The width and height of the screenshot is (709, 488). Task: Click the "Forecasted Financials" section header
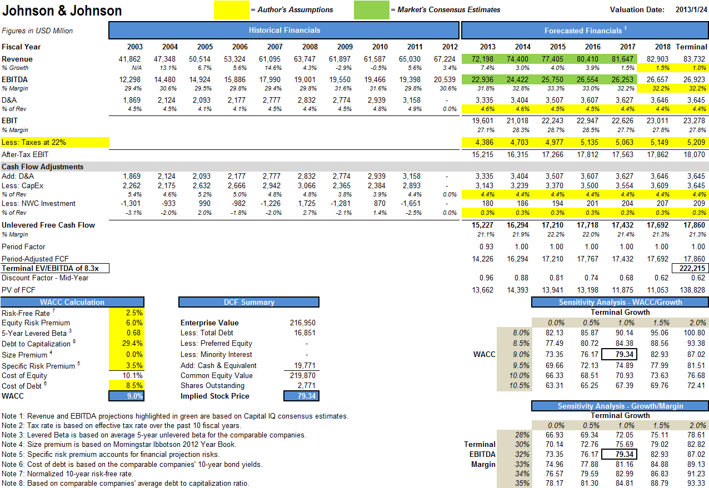585,30
